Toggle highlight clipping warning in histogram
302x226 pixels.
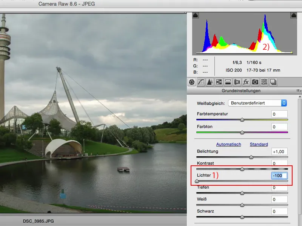(294, 15)
